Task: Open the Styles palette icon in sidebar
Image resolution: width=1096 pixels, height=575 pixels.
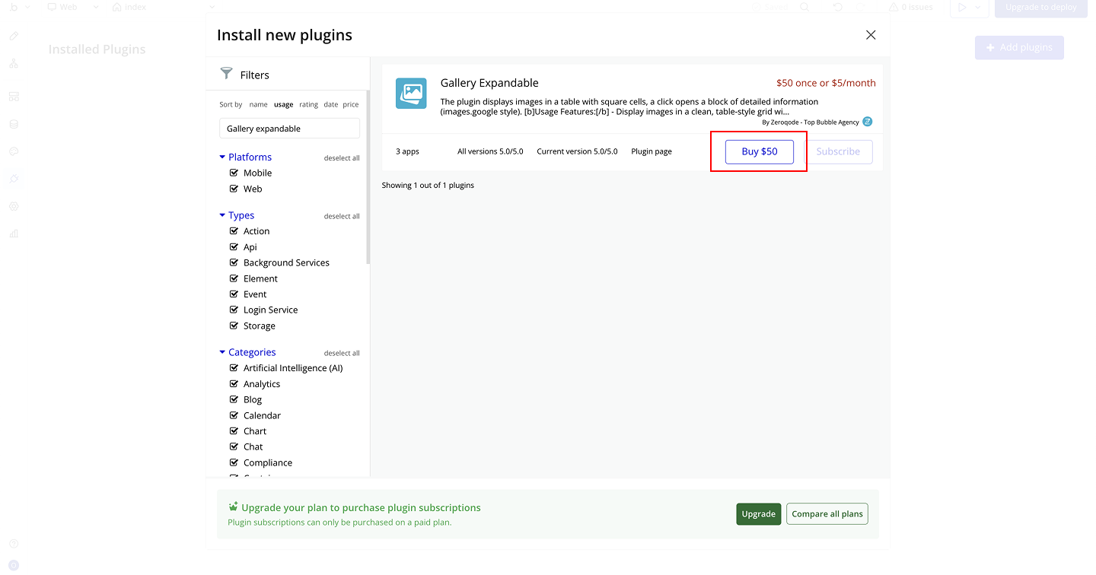Action: pos(14,151)
